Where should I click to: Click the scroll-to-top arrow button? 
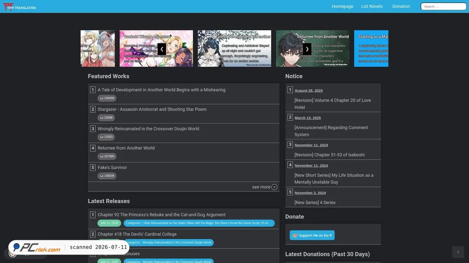click(458, 252)
